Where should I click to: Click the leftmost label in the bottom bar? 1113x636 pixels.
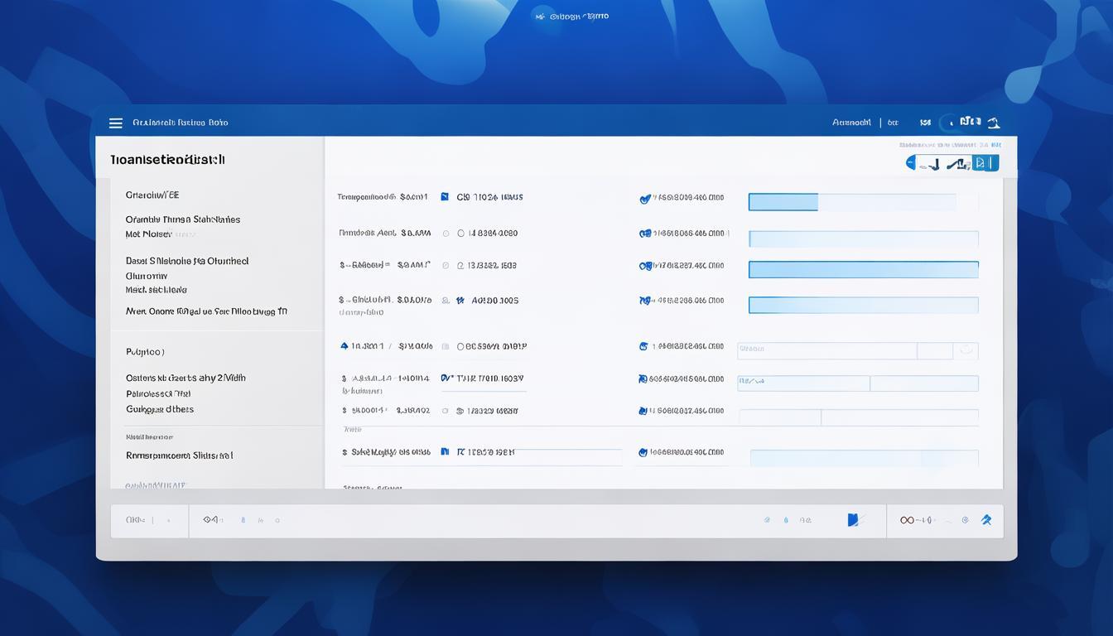pos(135,520)
